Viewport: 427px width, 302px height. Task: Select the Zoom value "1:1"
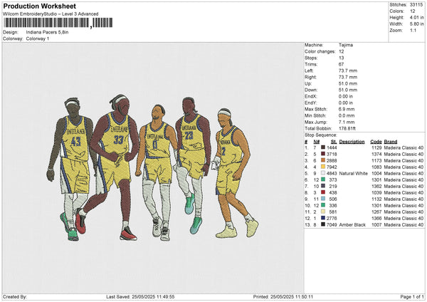(413, 30)
